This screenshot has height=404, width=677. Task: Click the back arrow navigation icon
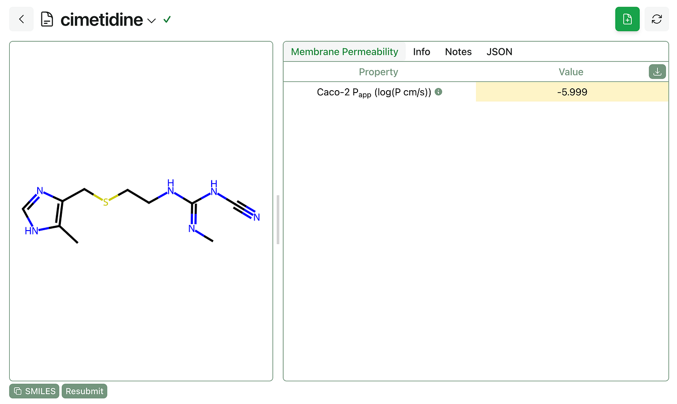pyautogui.click(x=21, y=19)
